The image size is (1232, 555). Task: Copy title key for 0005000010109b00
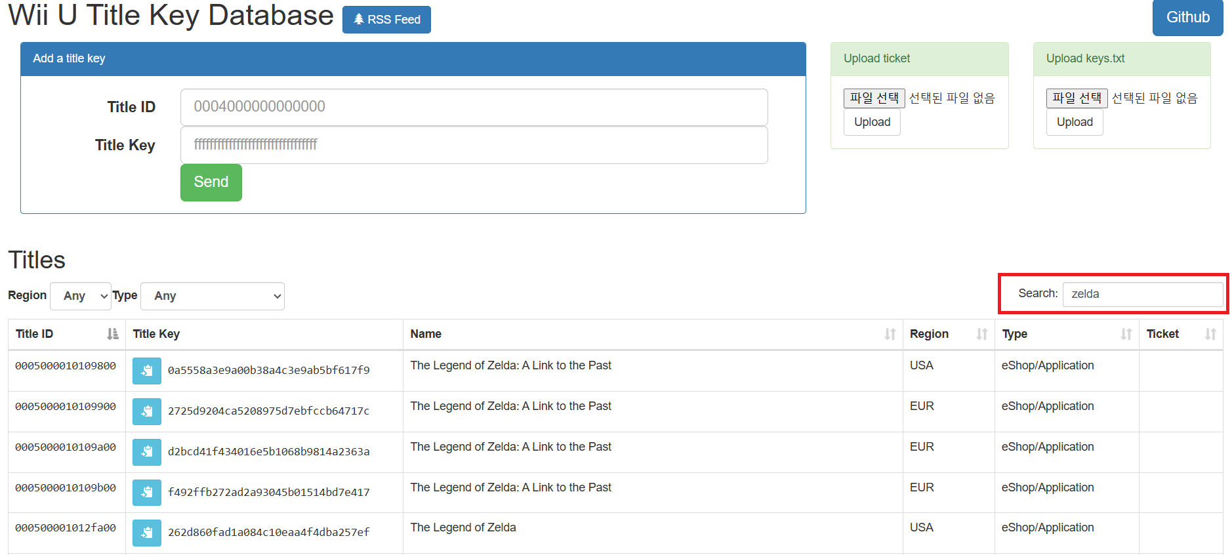pos(147,493)
